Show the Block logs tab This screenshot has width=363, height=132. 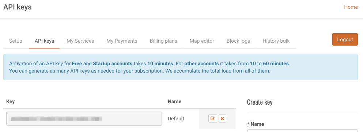[x=238, y=41]
